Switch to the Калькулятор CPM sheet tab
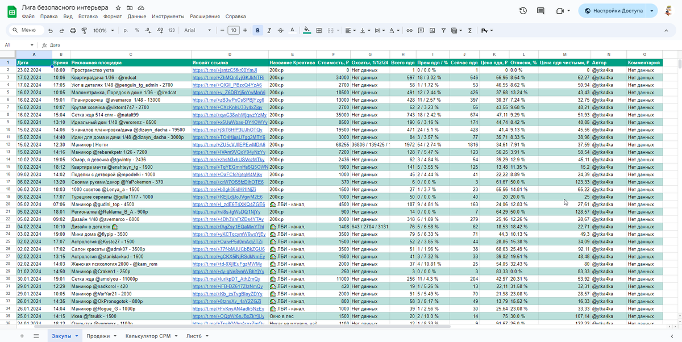Screen dimensions: 682x342 coord(150,336)
